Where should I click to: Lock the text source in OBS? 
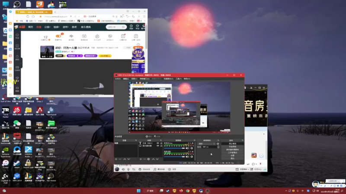coord(161,143)
